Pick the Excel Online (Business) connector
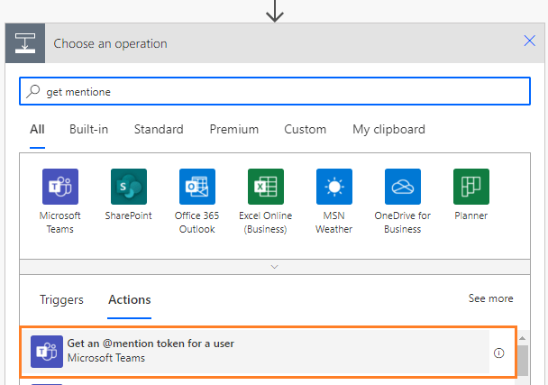548x385 pixels. point(266,187)
